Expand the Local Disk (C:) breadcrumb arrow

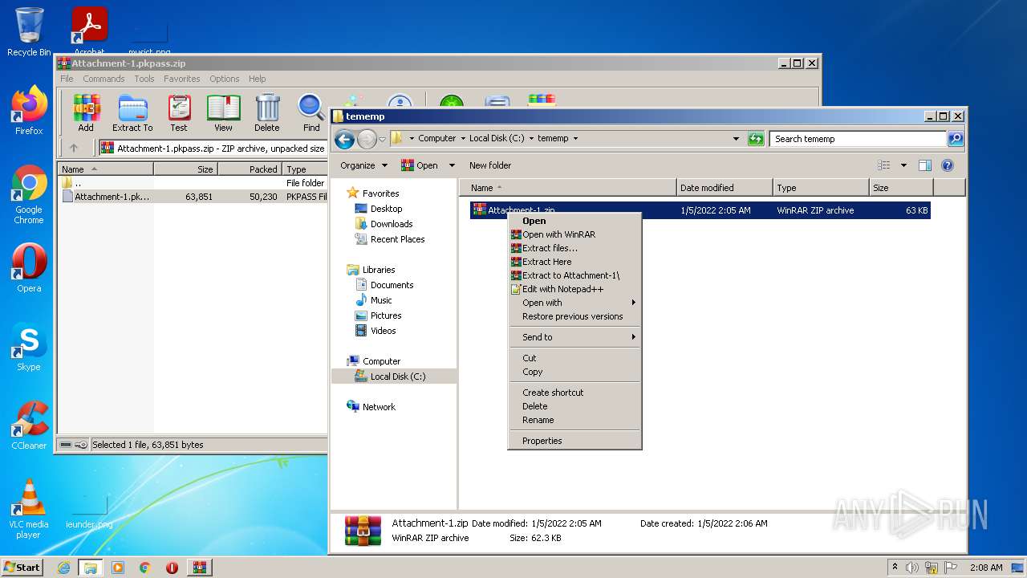click(x=531, y=139)
